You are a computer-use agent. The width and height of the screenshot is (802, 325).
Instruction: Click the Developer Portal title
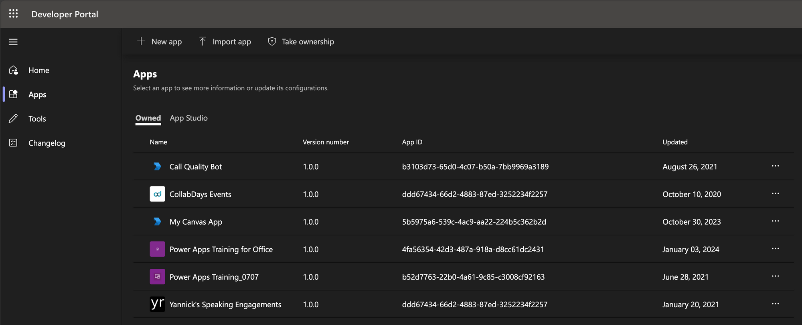click(x=65, y=14)
